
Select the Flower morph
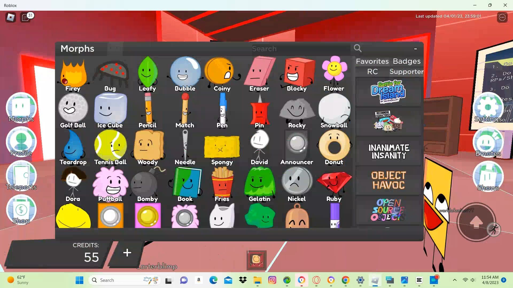334,74
